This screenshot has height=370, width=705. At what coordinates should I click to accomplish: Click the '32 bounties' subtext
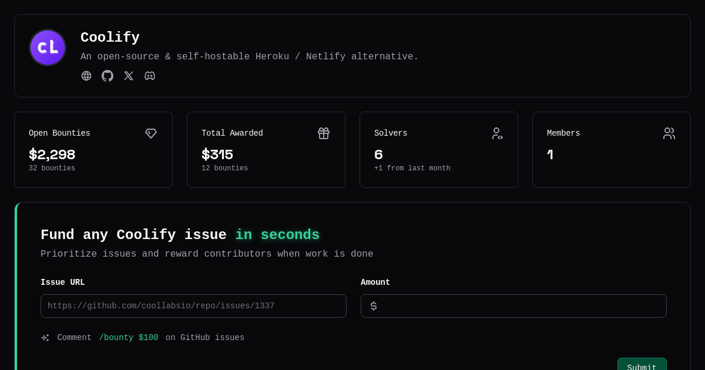[x=52, y=169]
